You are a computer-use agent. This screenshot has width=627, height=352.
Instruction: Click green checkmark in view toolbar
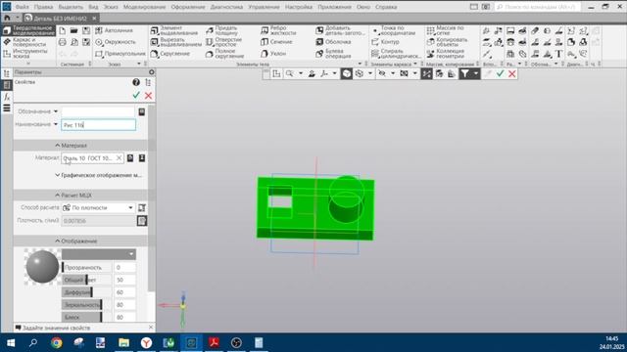point(500,74)
